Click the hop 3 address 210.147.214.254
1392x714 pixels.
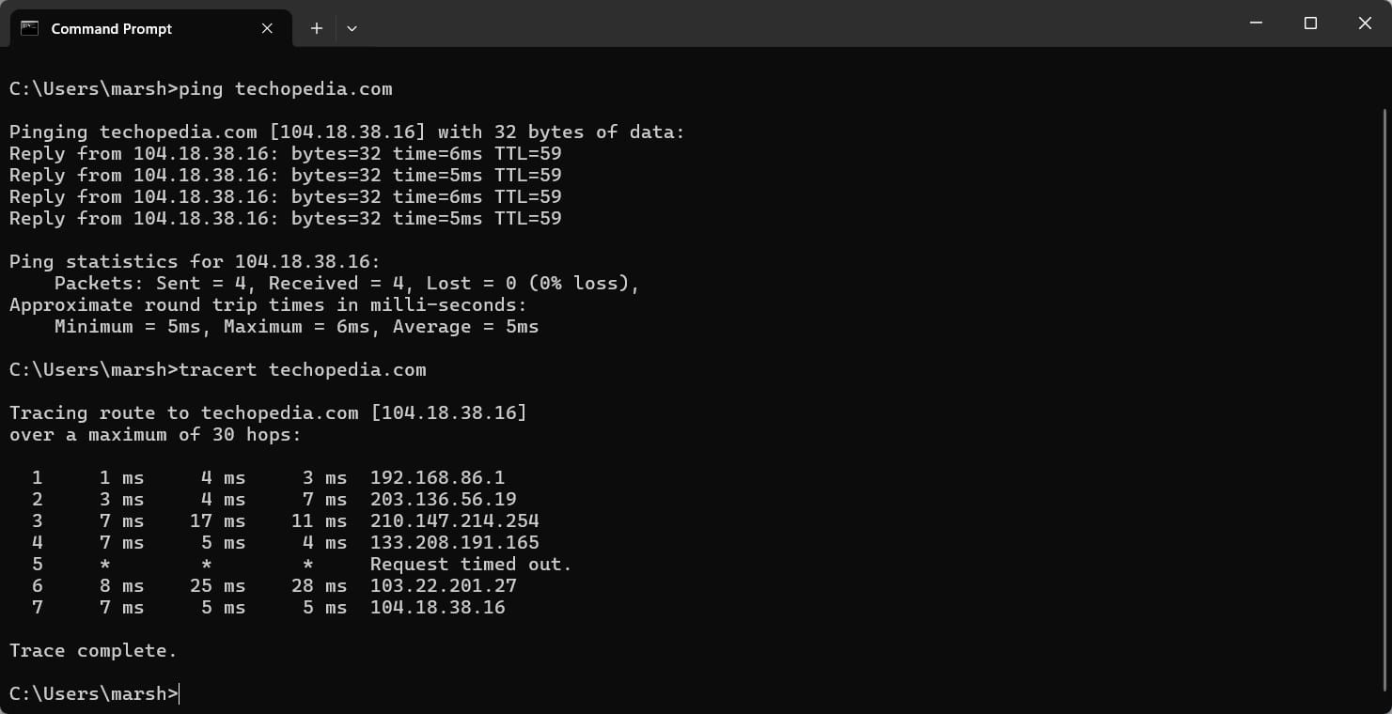click(x=454, y=521)
